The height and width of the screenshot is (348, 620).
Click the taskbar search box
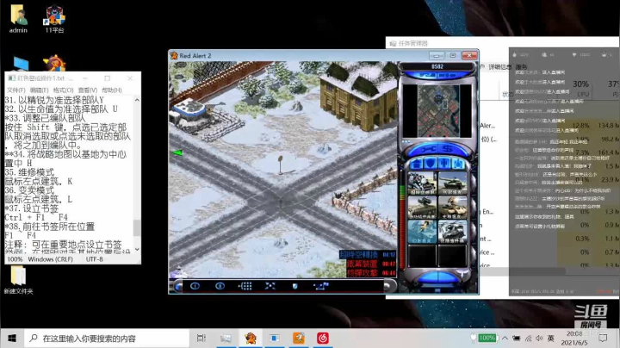click(x=107, y=339)
